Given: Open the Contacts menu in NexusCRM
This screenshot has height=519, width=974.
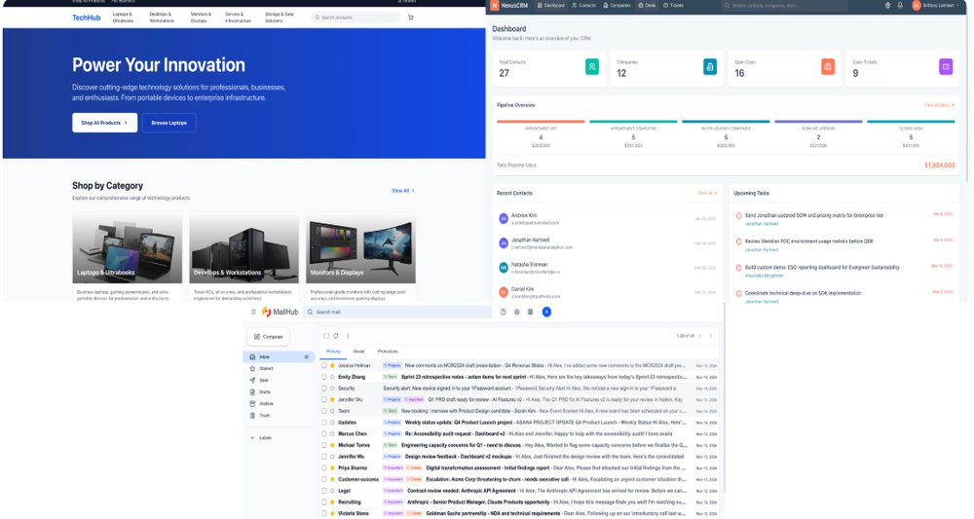Looking at the screenshot, I should [583, 5].
